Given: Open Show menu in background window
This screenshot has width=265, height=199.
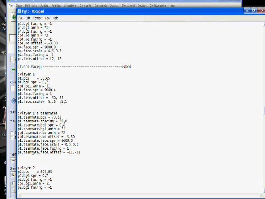Looking at the screenshot, I should click(x=19, y=5).
